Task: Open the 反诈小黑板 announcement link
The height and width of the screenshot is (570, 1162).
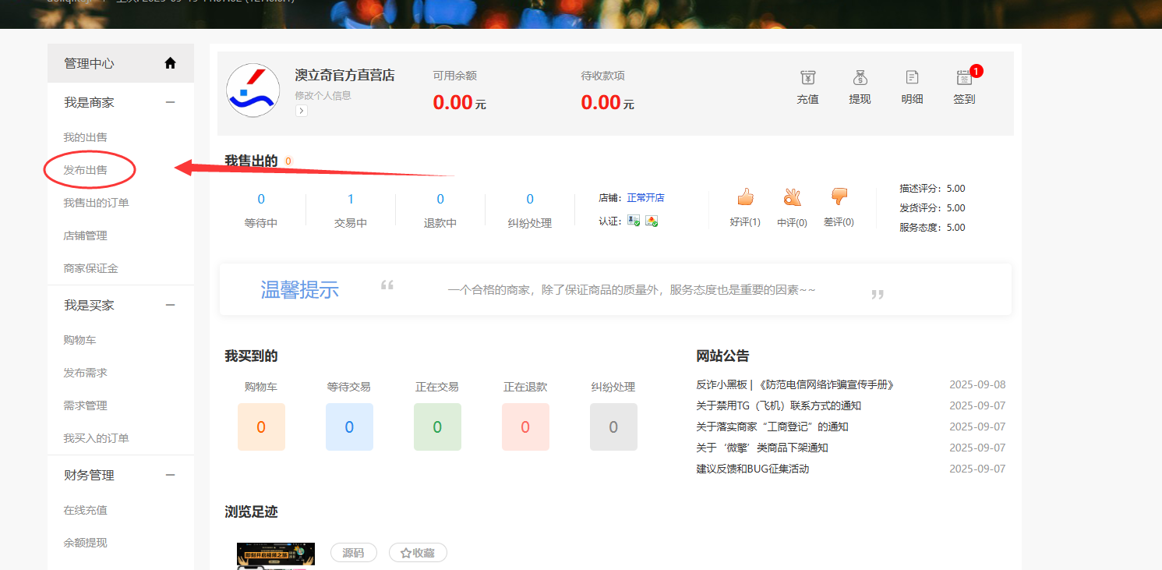Action: [795, 384]
